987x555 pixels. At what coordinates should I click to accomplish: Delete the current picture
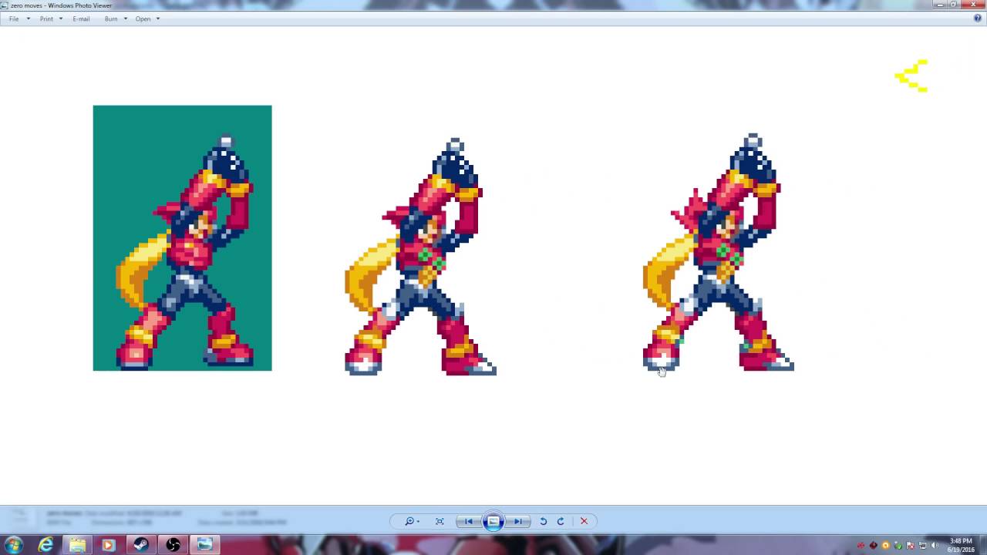pos(584,521)
